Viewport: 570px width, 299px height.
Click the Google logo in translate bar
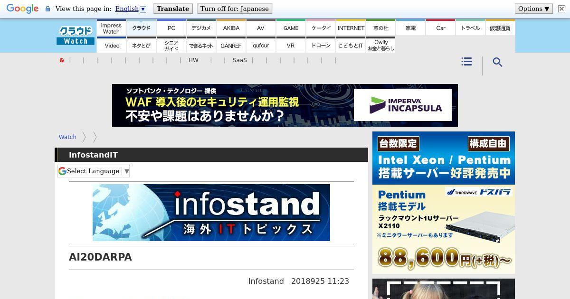22,9
